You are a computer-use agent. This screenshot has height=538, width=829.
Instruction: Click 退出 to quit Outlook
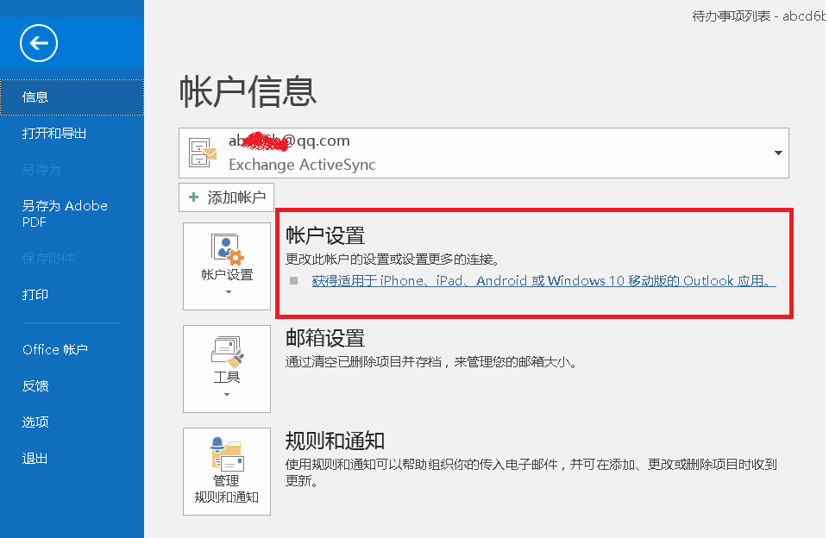tap(35, 458)
